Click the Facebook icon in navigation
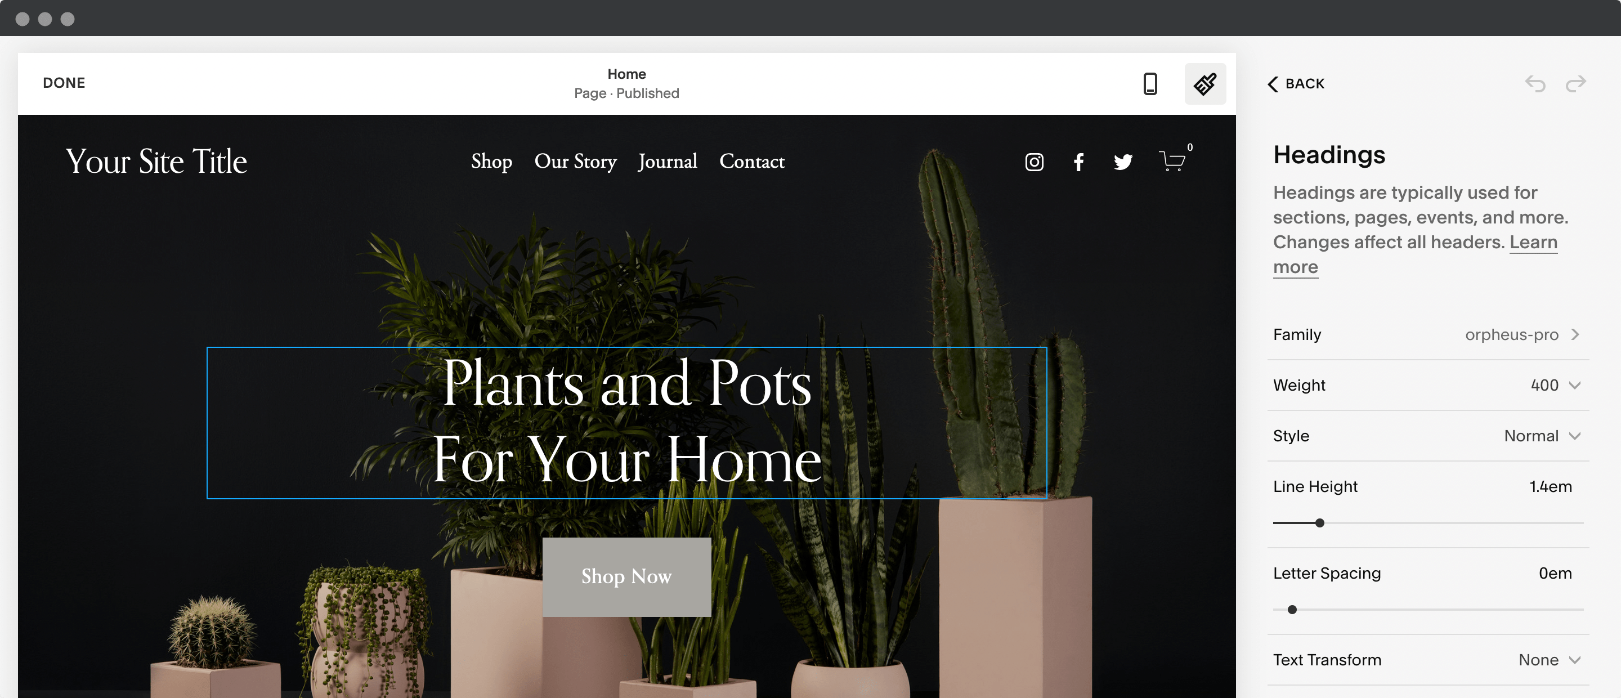Viewport: 1621px width, 698px height. [x=1078, y=162]
